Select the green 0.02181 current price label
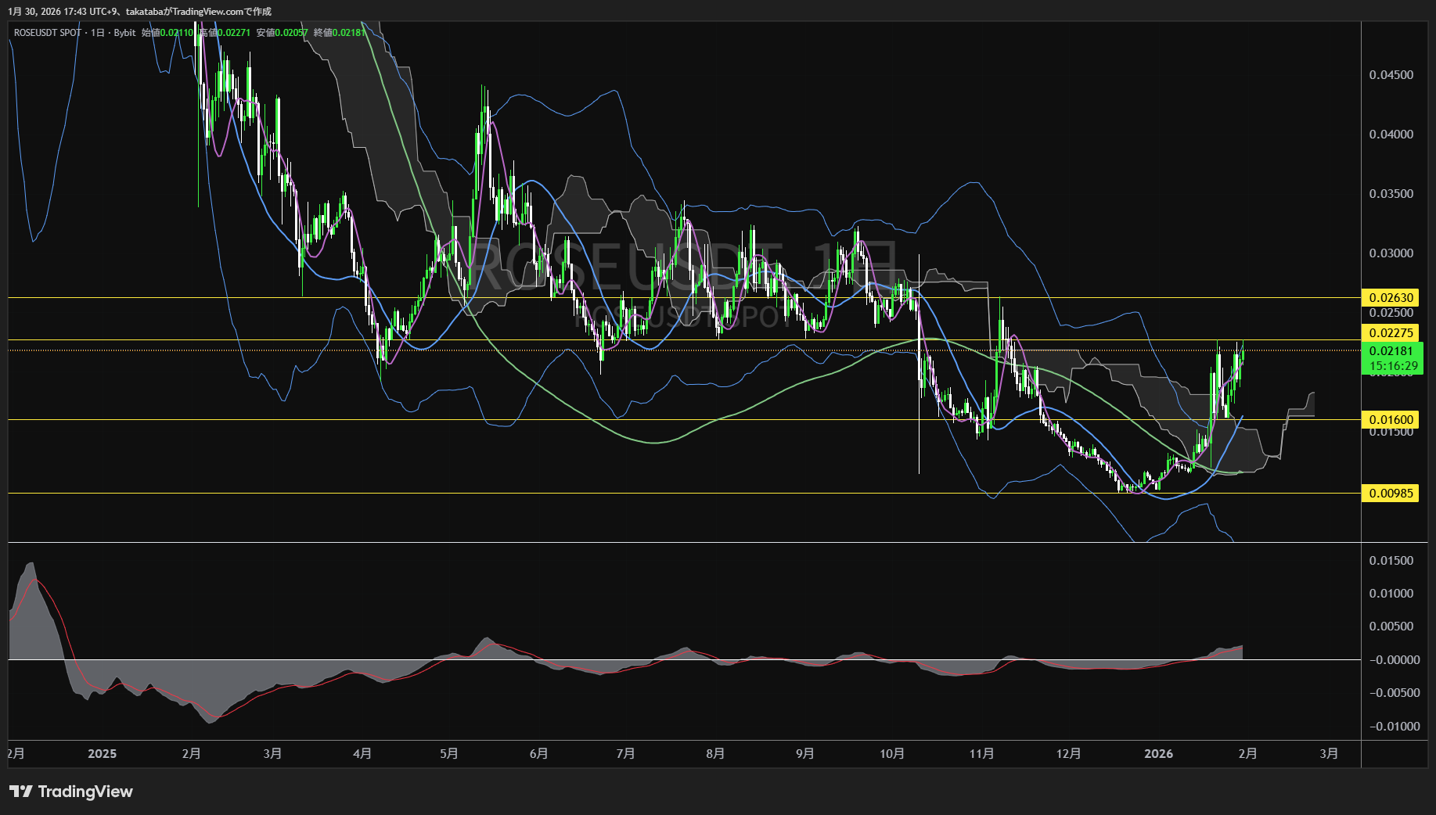 (x=1391, y=351)
